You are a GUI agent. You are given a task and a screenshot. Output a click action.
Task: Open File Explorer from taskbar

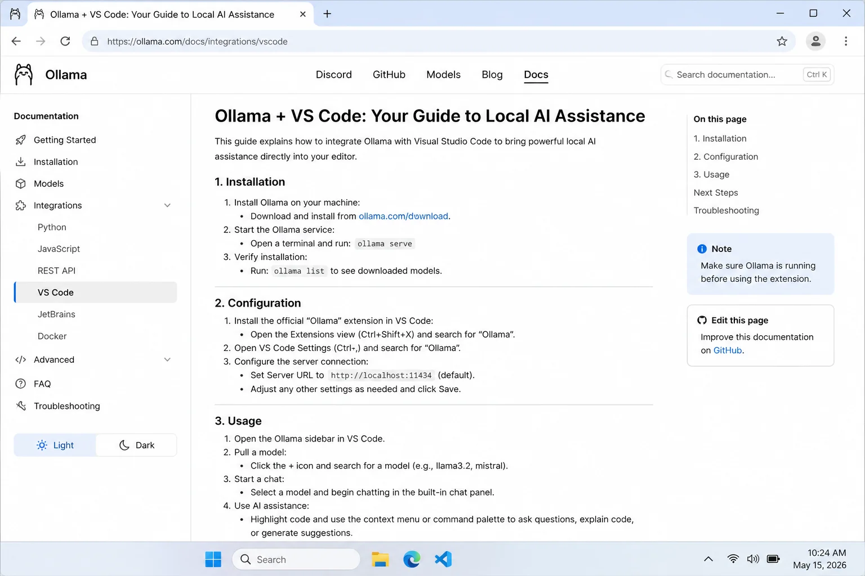click(x=380, y=559)
